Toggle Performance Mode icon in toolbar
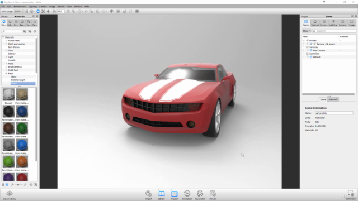358x201 pixels. click(x=32, y=11)
